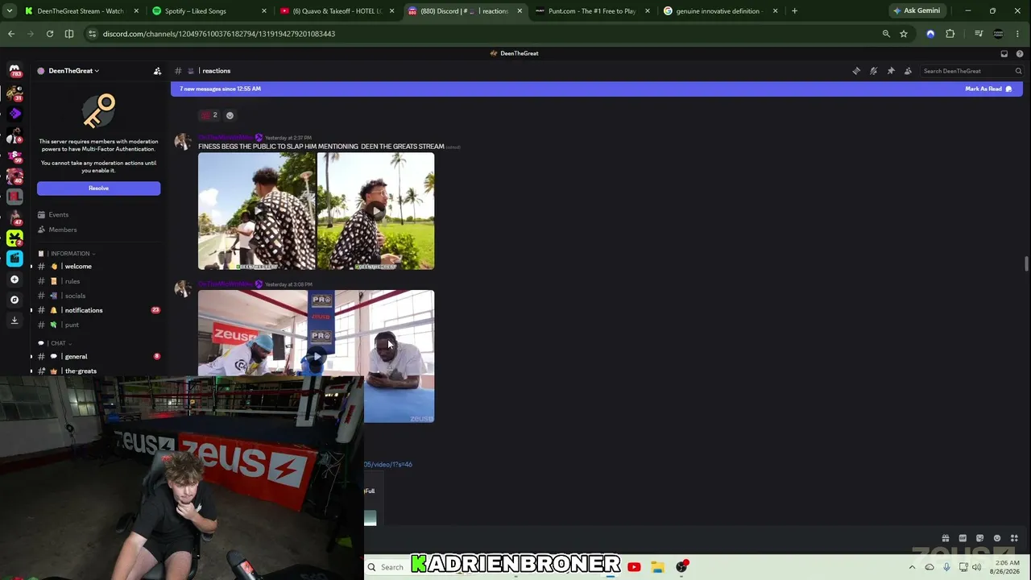Reload the page in Chrome
The height and width of the screenshot is (580, 1031).
50,34
